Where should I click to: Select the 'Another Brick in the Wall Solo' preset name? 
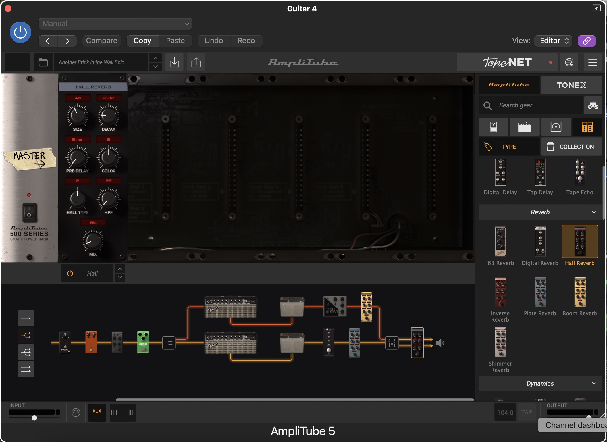point(101,62)
